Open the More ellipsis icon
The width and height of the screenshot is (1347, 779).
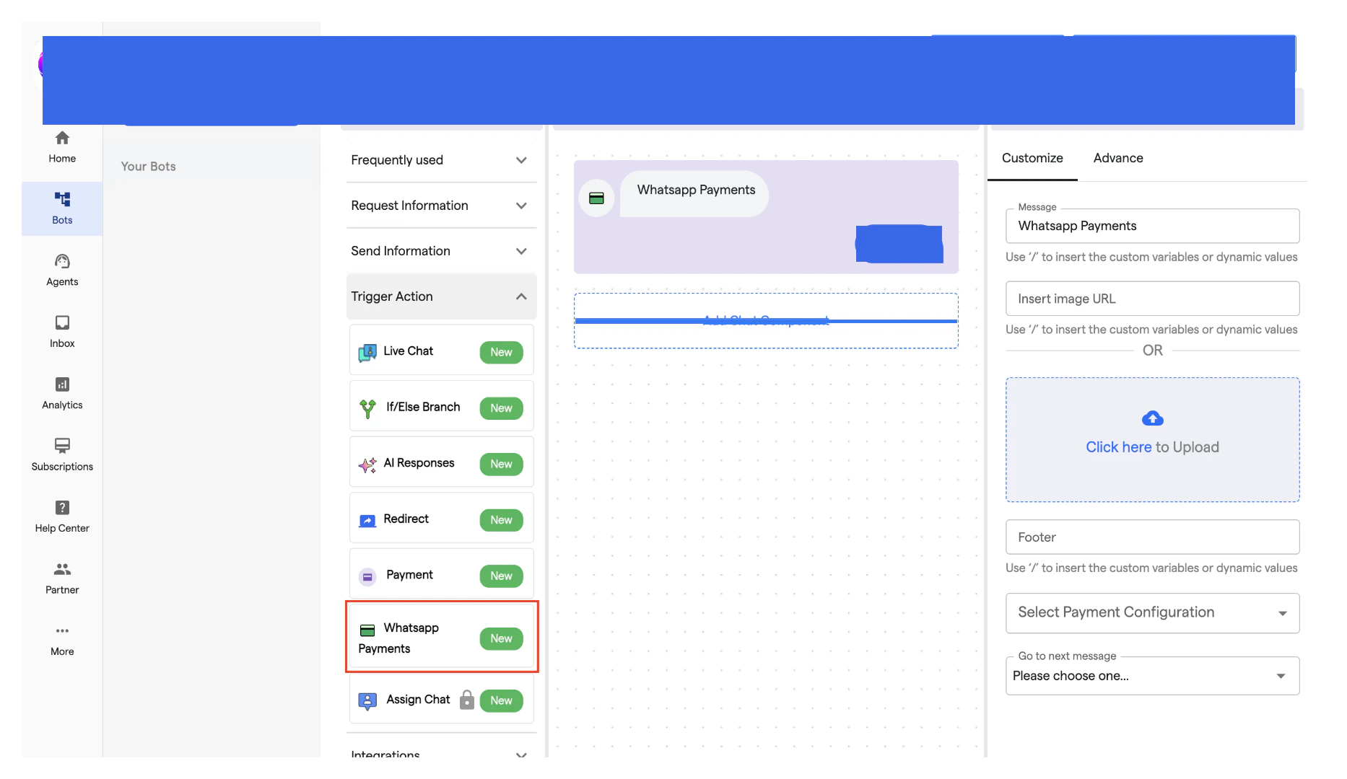click(62, 630)
